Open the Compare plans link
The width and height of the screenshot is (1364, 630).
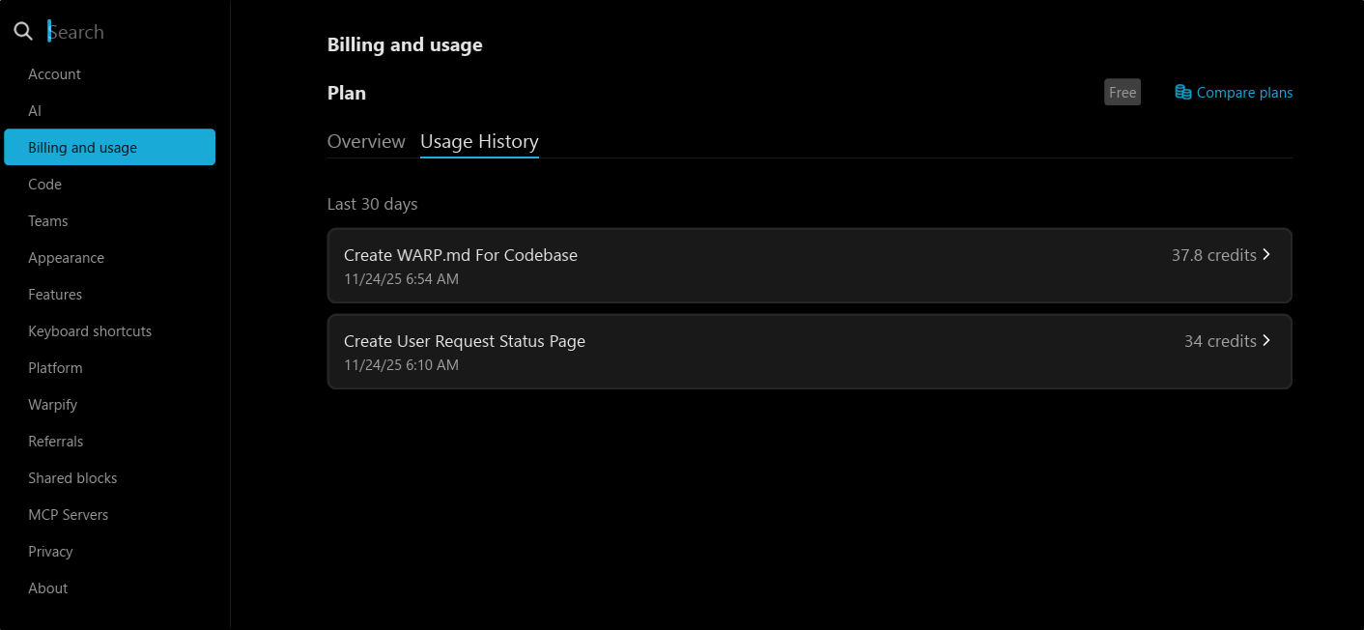pyautogui.click(x=1243, y=93)
